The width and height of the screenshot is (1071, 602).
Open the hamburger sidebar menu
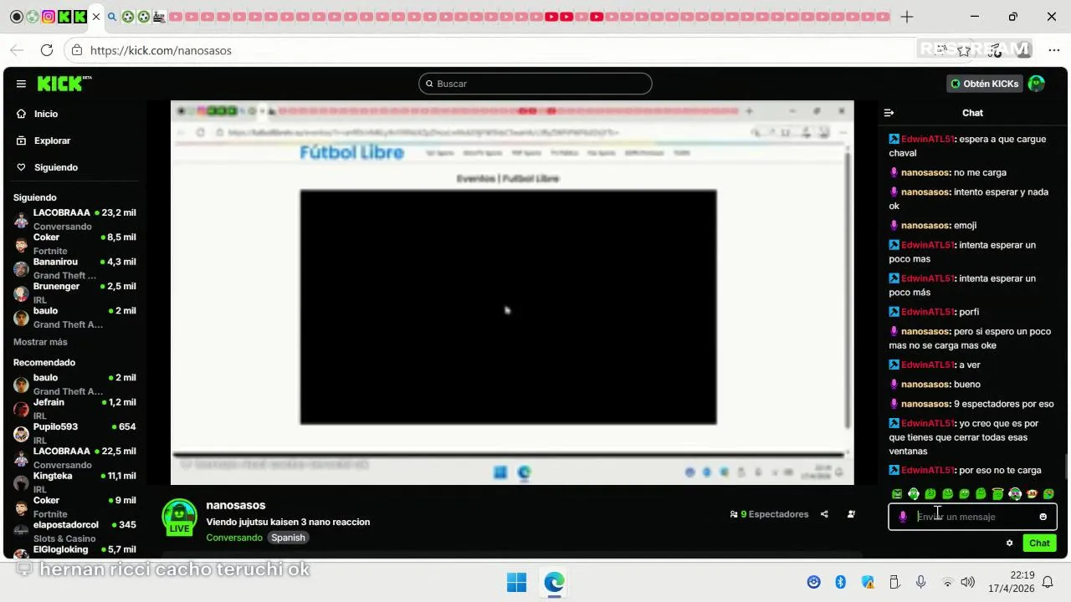click(x=21, y=84)
